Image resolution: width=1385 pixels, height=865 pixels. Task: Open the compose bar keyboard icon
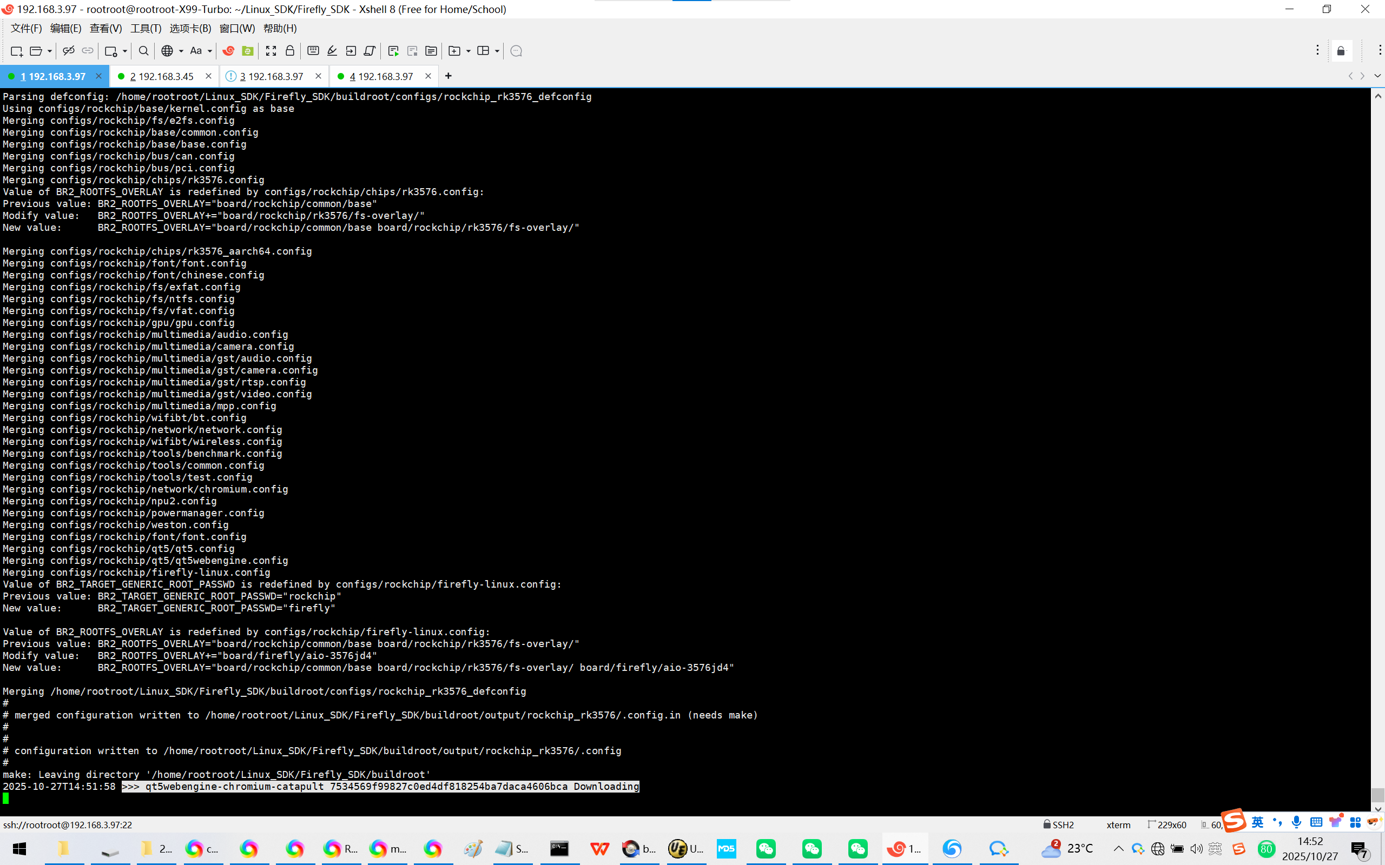[x=313, y=51]
